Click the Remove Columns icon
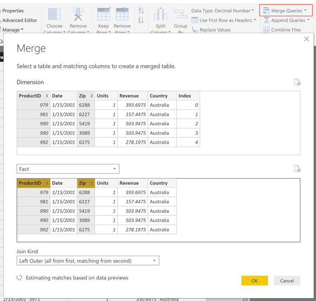316x301 pixels. click(78, 14)
